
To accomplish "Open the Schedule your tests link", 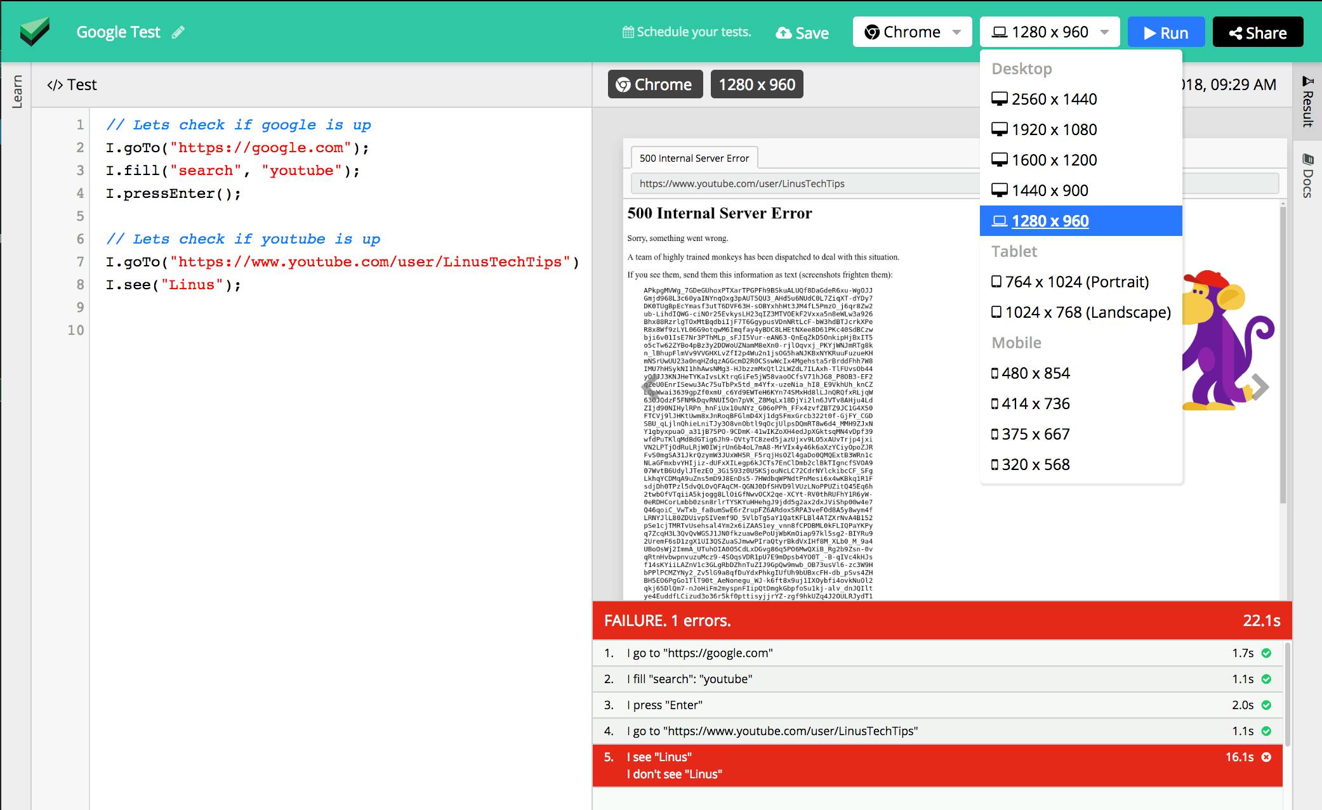I will coord(687,32).
